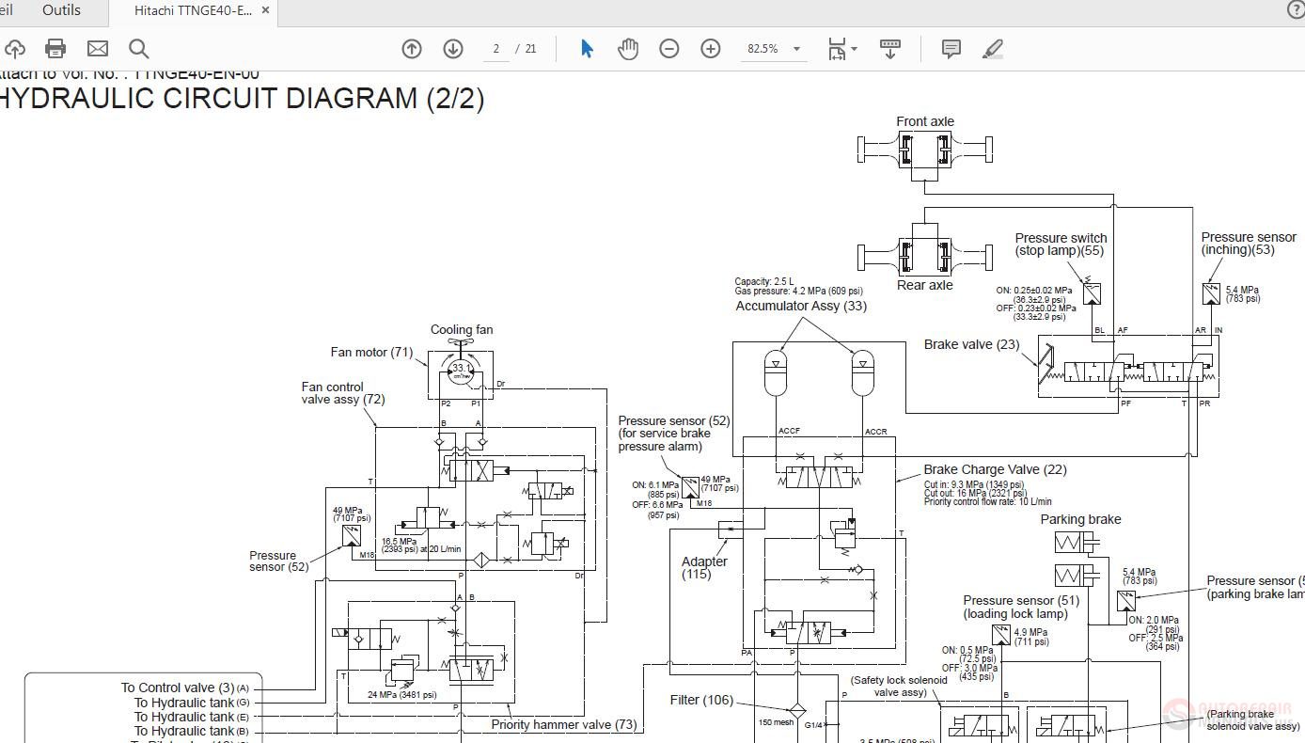Click the Parking brake label

[x=1080, y=519]
